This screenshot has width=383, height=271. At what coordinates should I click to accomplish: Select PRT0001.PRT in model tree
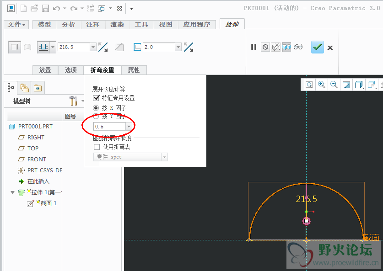[x=35, y=126]
